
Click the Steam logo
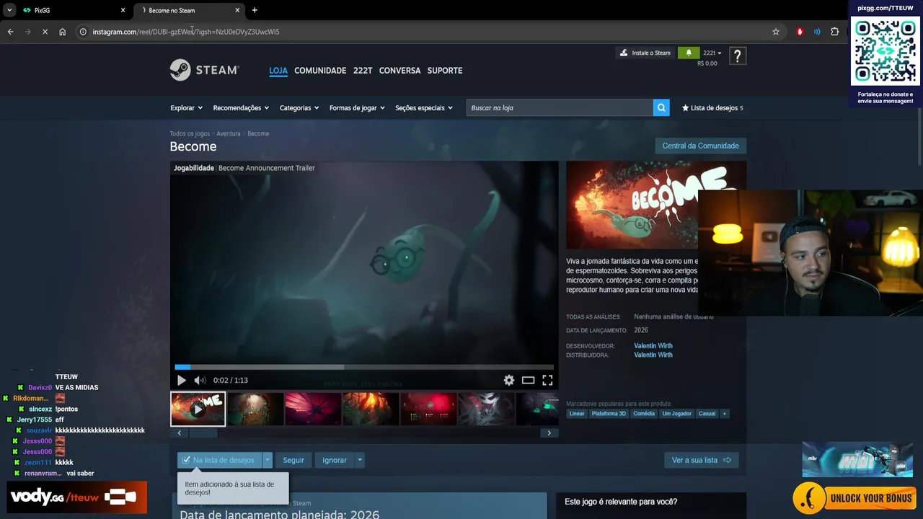point(204,70)
